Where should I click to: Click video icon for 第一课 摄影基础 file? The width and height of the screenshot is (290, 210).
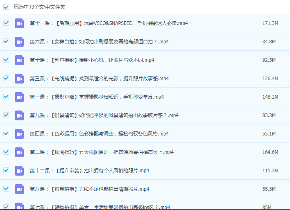(x=19, y=97)
